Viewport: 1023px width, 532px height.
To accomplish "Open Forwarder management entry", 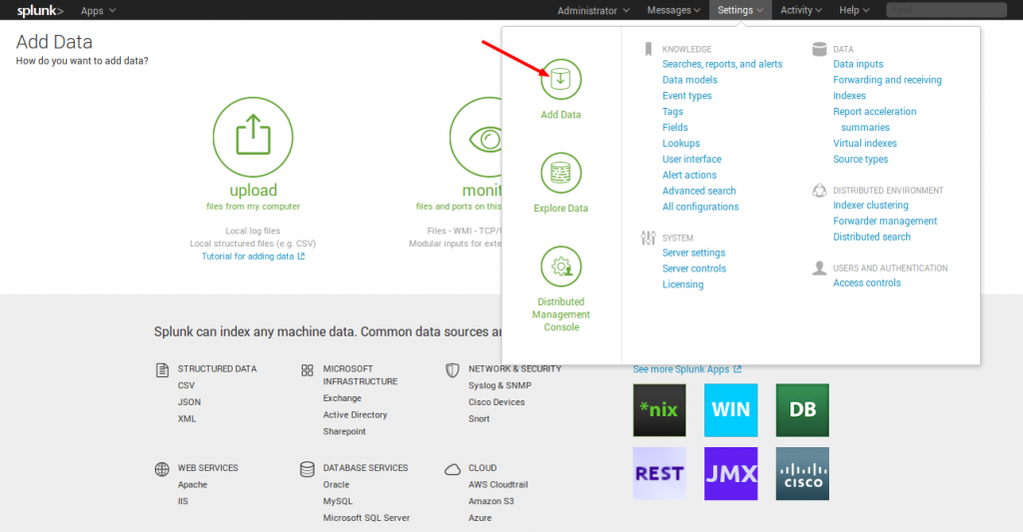I will click(885, 221).
